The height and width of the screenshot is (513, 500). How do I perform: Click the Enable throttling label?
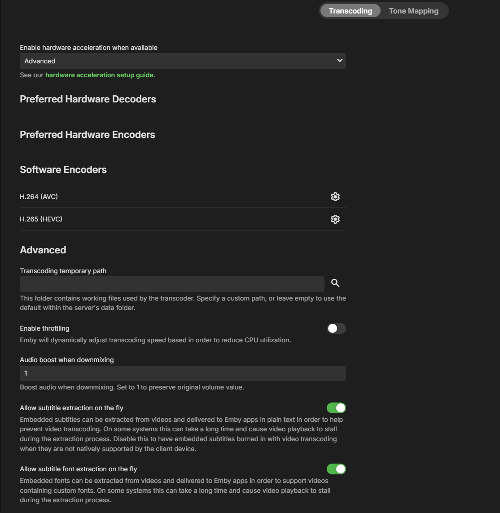[44, 328]
